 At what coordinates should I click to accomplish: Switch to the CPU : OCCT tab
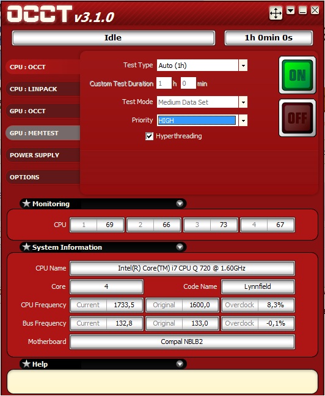pyautogui.click(x=43, y=67)
